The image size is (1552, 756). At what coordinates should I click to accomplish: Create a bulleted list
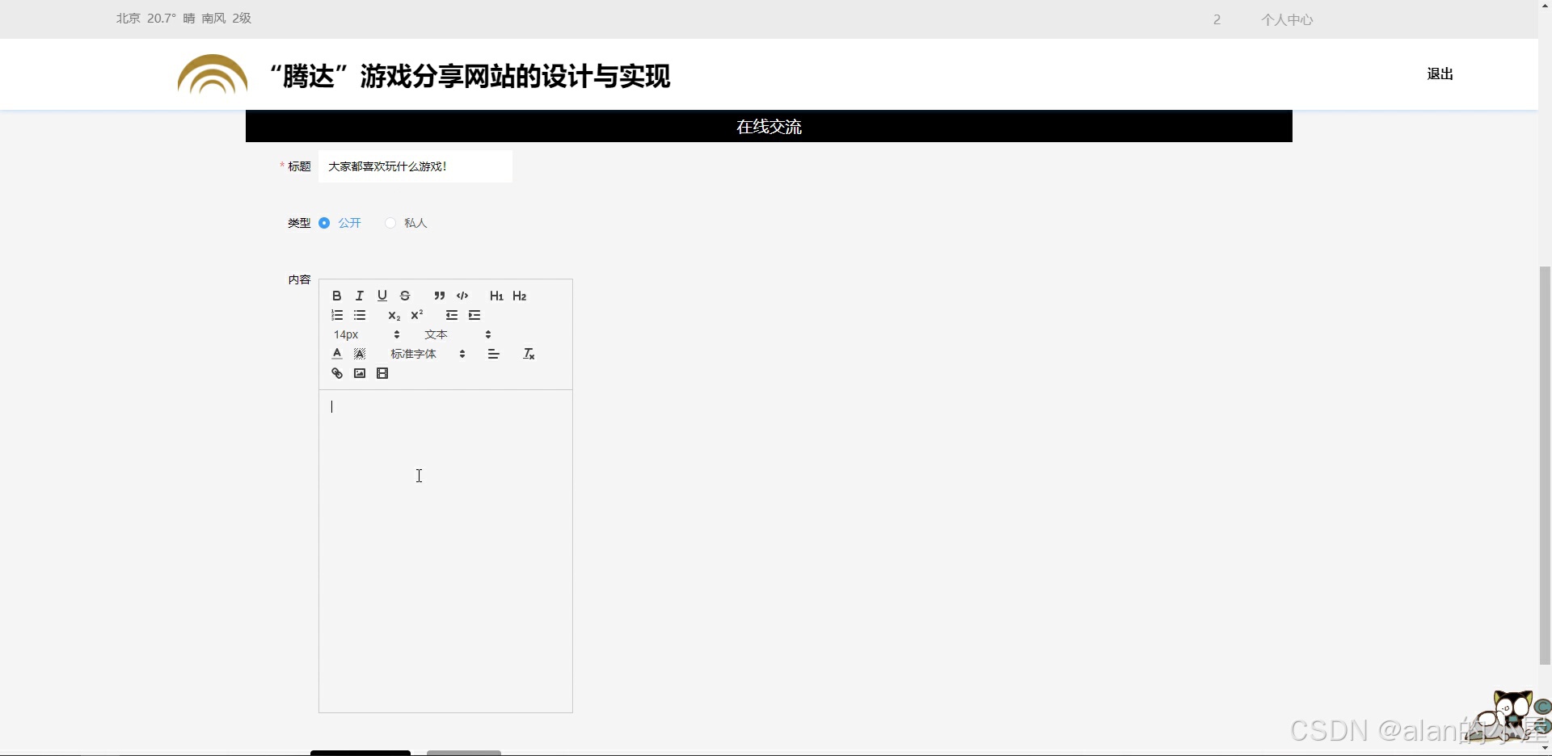(360, 315)
